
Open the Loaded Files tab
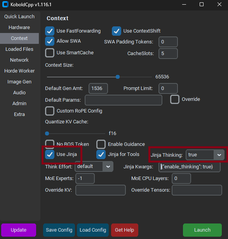pyautogui.click(x=19, y=49)
